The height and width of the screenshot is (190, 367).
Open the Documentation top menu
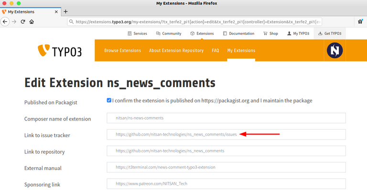238,33
